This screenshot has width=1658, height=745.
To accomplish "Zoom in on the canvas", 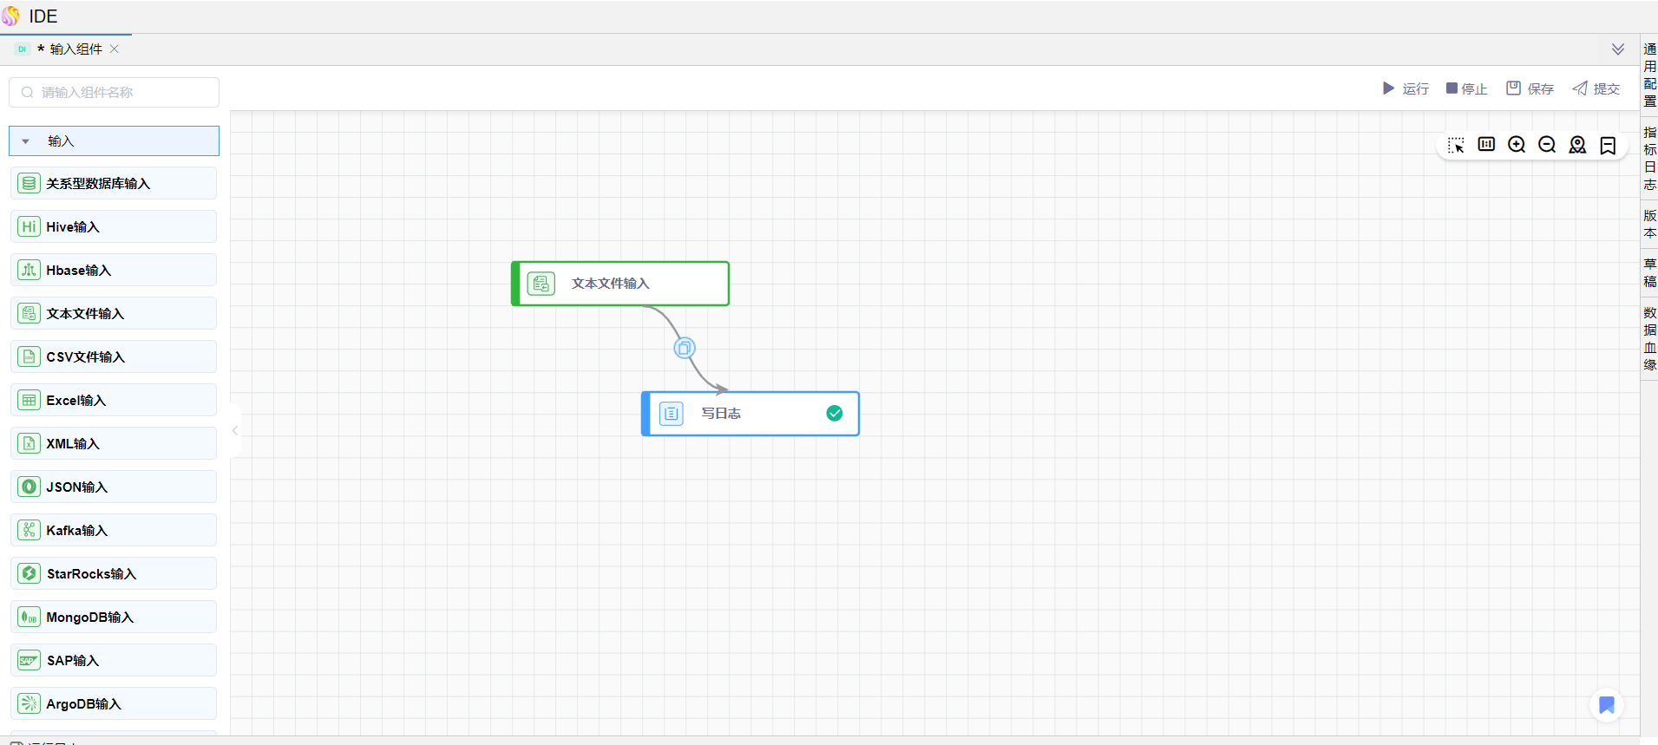I will click(x=1517, y=145).
